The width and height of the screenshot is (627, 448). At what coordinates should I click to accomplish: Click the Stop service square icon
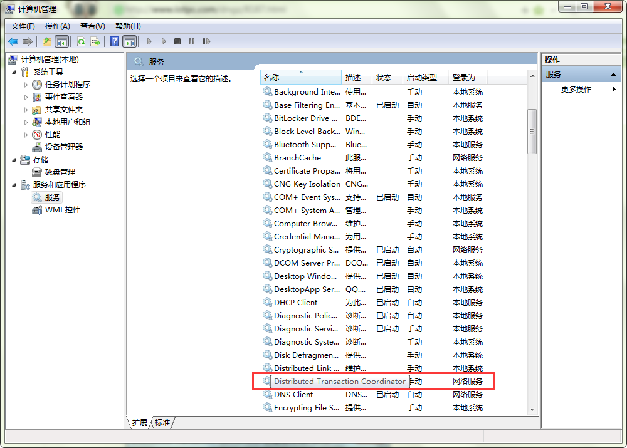(x=177, y=41)
